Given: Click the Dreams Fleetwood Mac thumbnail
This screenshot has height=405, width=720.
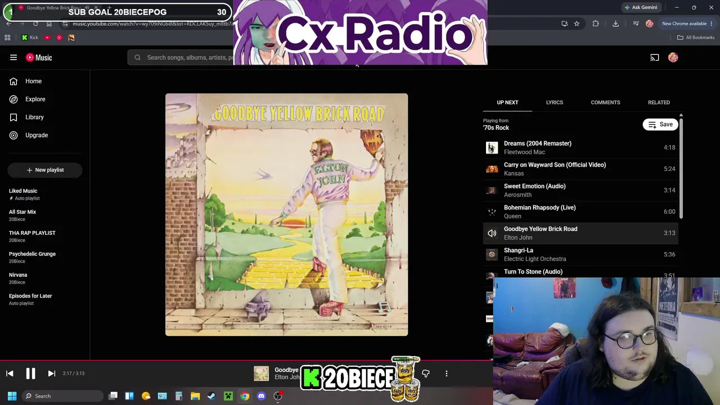Looking at the screenshot, I should pos(492,147).
